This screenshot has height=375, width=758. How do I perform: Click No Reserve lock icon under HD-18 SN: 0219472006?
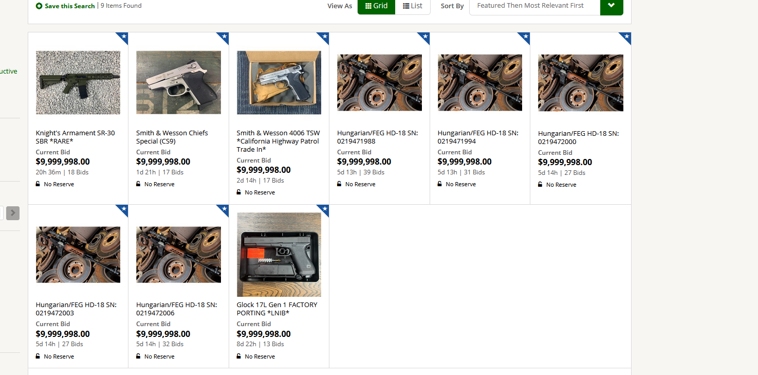[x=138, y=356]
